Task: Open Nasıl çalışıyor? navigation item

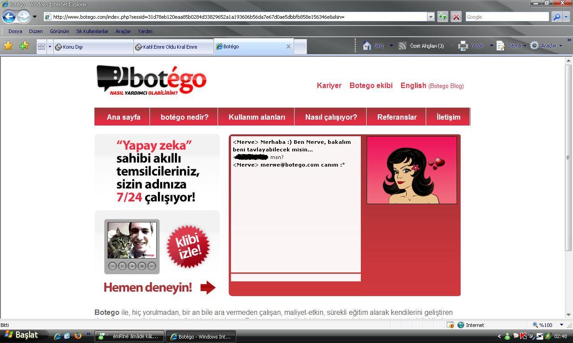Action: click(331, 117)
